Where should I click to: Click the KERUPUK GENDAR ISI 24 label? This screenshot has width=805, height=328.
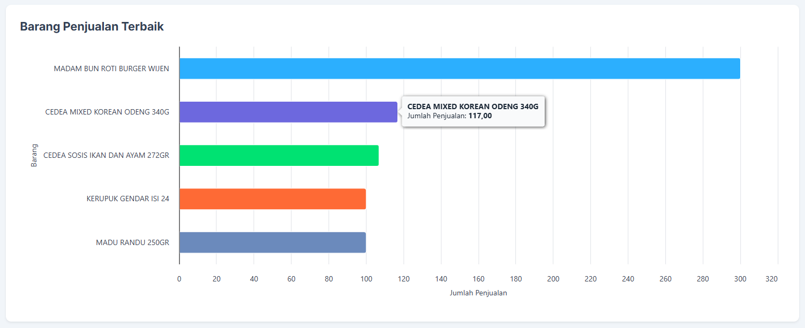coord(128,199)
